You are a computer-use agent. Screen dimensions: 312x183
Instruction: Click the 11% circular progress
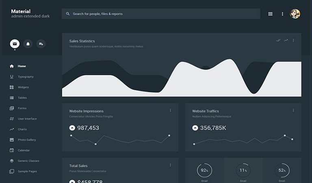click(243, 170)
